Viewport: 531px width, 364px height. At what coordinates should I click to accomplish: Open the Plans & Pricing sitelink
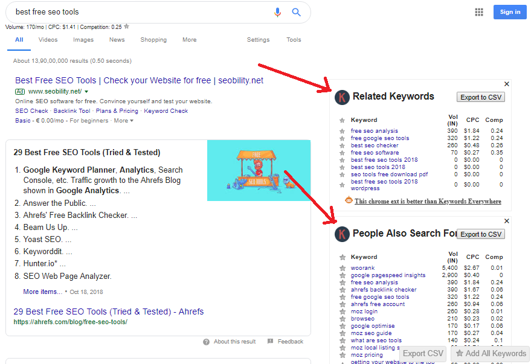point(117,111)
